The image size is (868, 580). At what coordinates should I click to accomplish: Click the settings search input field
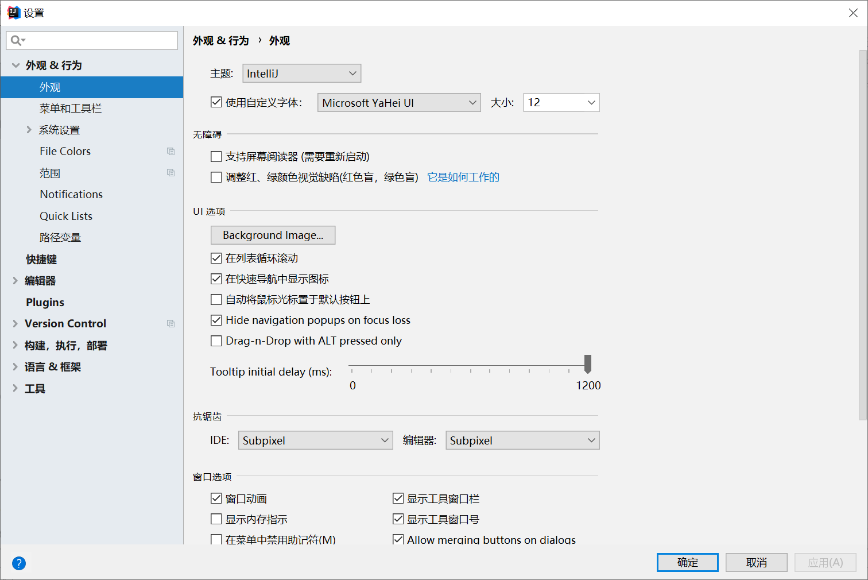click(92, 40)
